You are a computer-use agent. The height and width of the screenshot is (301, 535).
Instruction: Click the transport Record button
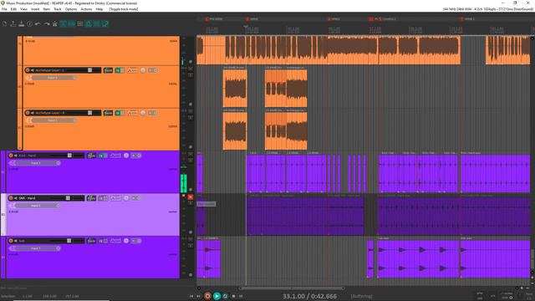click(207, 296)
